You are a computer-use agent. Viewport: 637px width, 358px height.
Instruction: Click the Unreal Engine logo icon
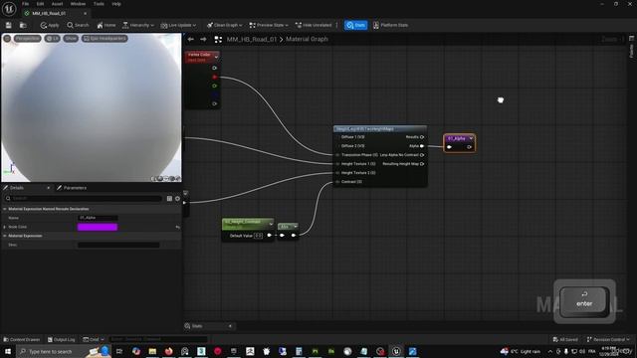pyautogui.click(x=9, y=9)
